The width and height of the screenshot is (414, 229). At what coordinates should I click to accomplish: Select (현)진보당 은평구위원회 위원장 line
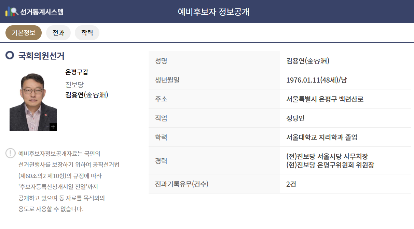click(x=330, y=165)
